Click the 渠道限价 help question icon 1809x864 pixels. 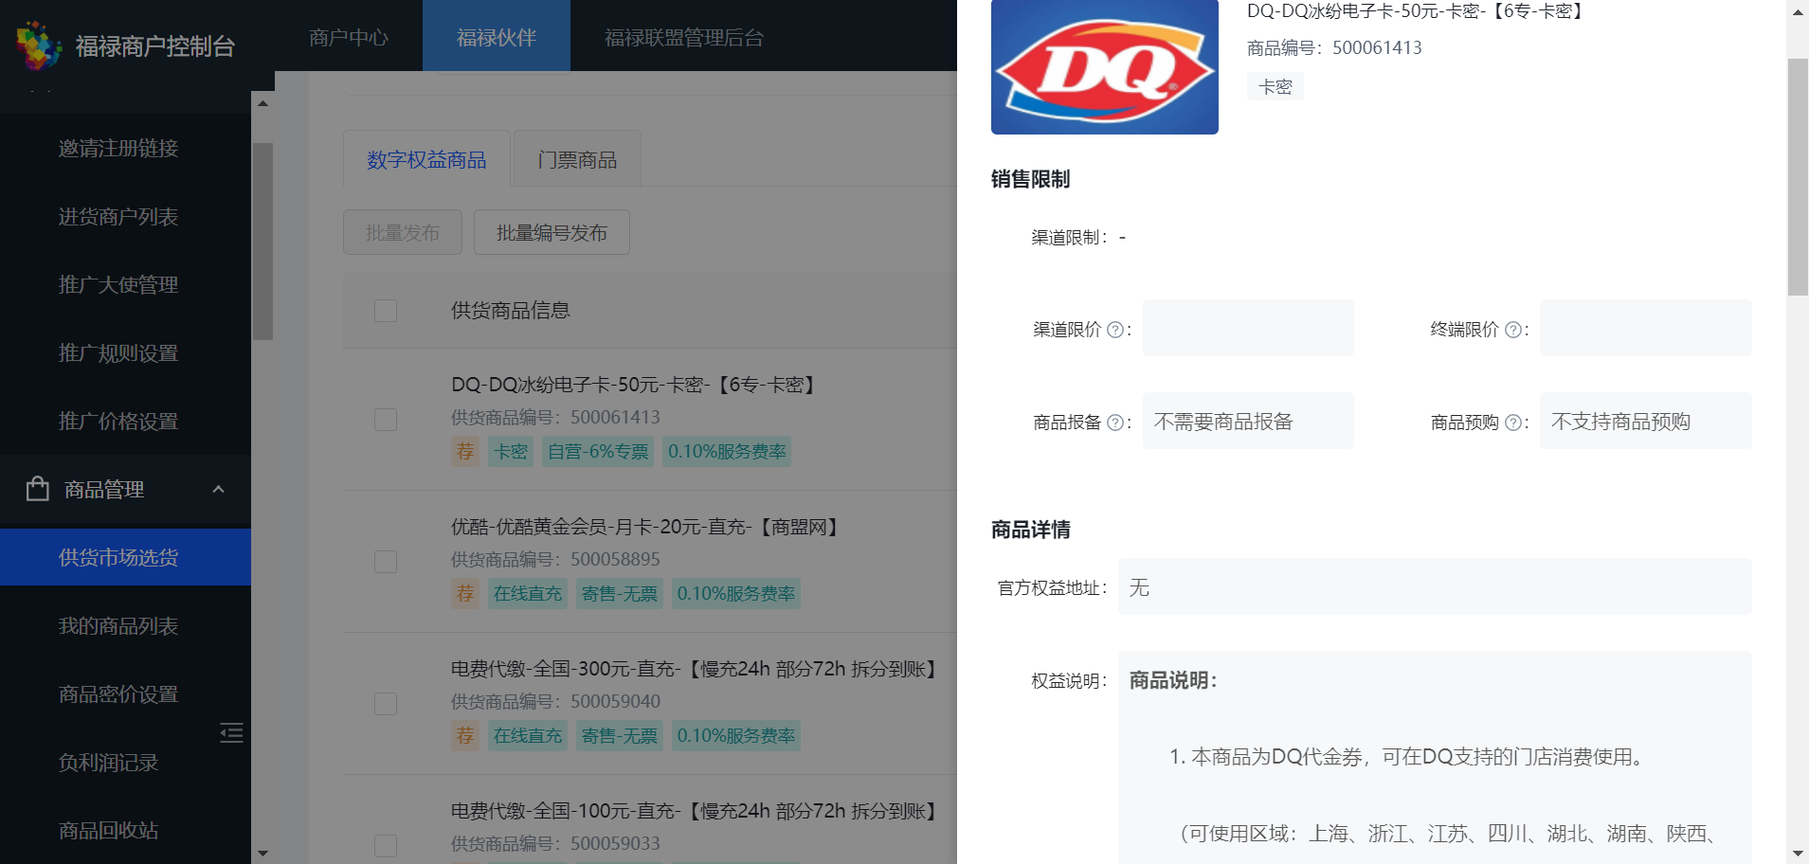coord(1115,330)
